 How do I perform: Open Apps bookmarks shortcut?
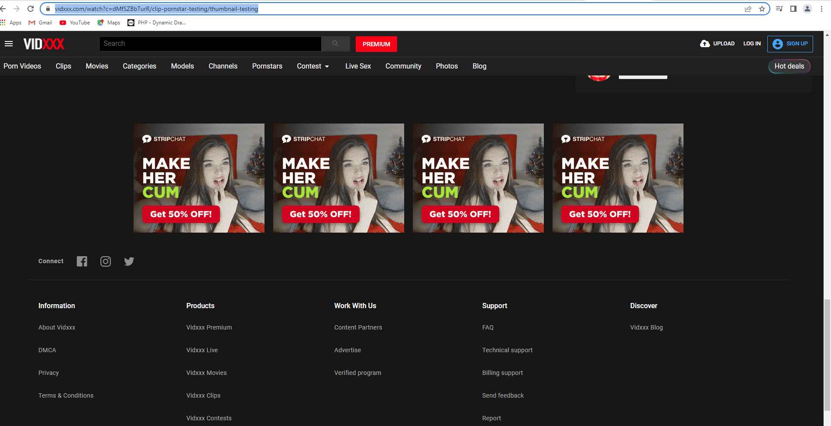(x=11, y=23)
